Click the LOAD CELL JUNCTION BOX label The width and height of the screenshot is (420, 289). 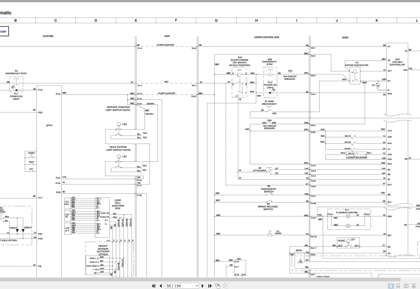tap(118, 204)
